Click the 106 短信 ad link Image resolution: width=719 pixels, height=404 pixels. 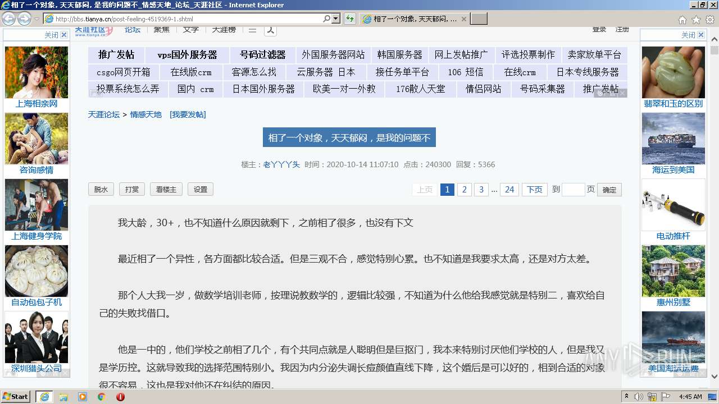click(x=465, y=72)
